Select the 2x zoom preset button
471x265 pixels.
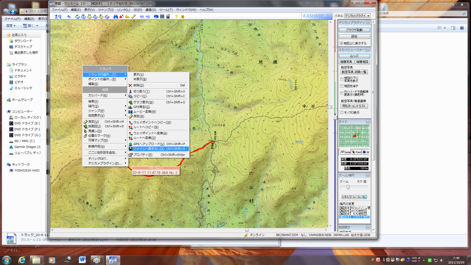[x=360, y=197]
